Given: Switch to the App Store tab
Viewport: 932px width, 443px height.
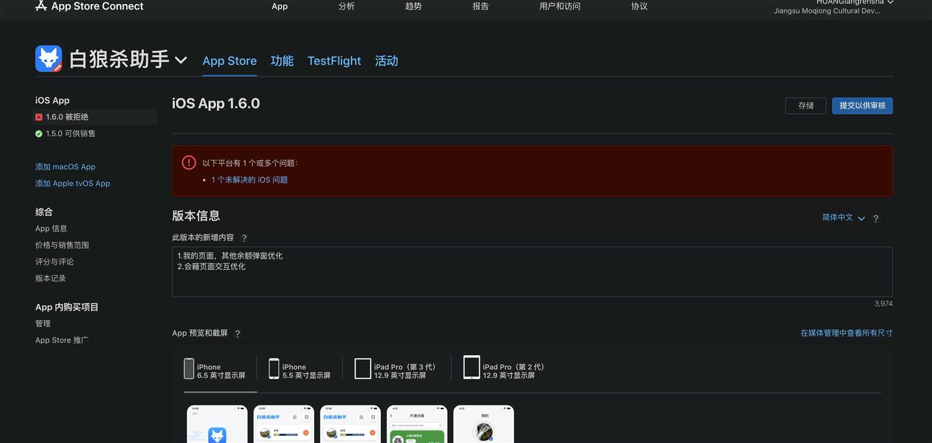Looking at the screenshot, I should [230, 61].
